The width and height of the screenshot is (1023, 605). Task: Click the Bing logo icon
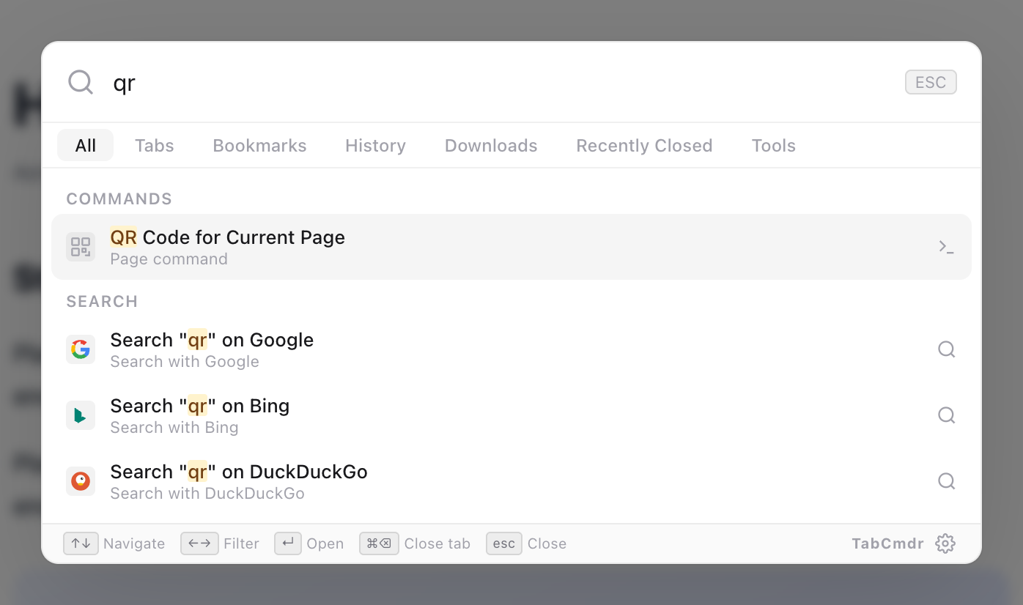(x=81, y=415)
